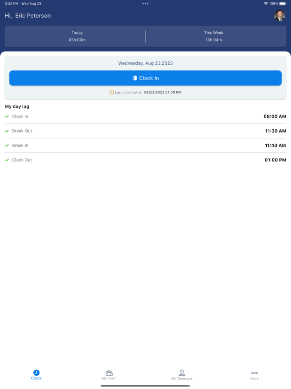Open the More tab
Screen dimensions: 291x389
[255, 375]
